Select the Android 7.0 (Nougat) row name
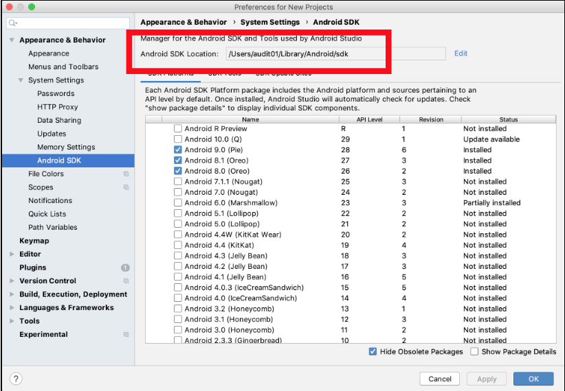 click(x=221, y=192)
